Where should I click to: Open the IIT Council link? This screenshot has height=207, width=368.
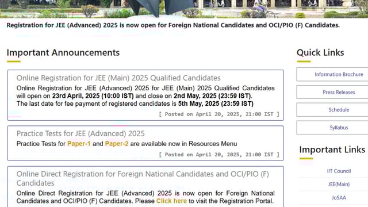coord(339,171)
